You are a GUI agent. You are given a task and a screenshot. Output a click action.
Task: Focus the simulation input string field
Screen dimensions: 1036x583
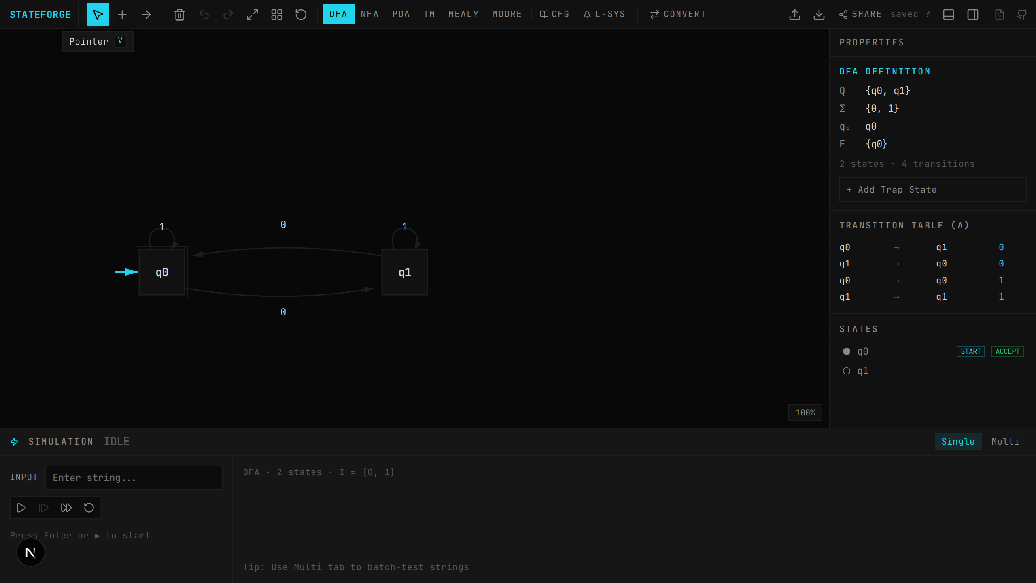tap(134, 478)
